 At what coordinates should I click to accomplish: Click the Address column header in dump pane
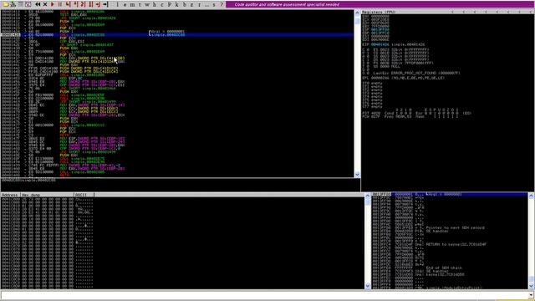(11, 195)
